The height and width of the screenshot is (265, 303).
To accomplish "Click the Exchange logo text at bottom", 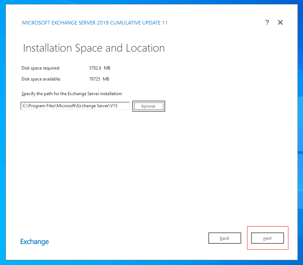I will coord(35,242).
